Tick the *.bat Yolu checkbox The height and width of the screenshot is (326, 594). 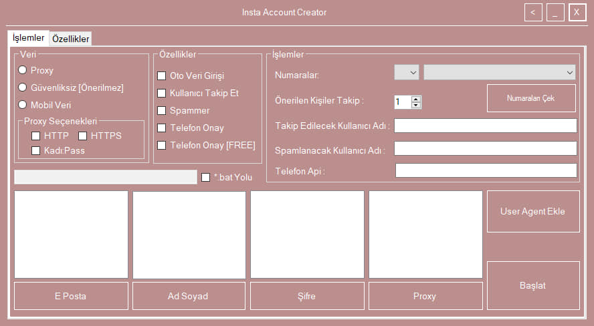click(x=205, y=177)
